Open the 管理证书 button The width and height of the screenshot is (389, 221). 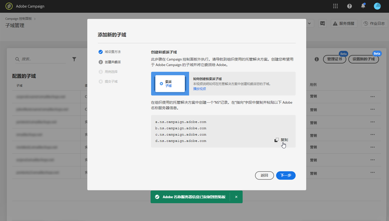(x=335, y=59)
